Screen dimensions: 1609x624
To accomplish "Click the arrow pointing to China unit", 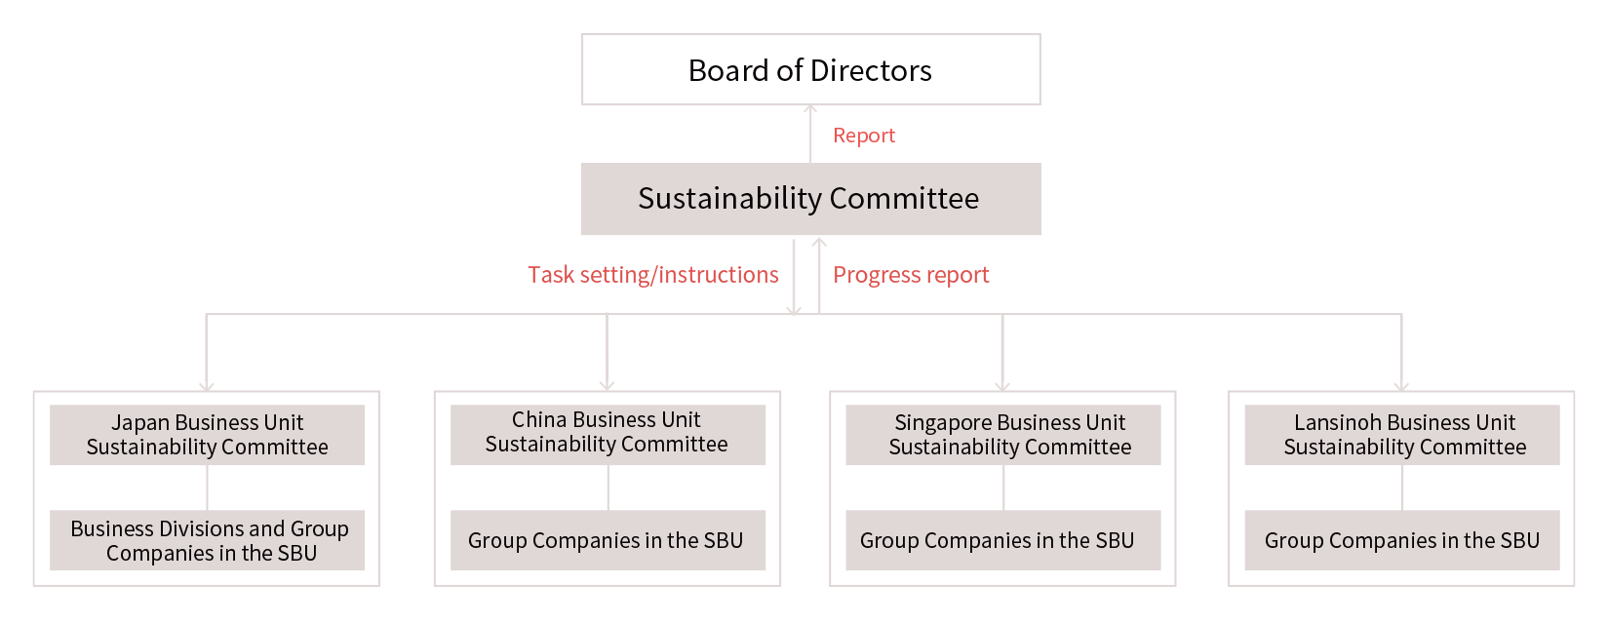I will pos(608,353).
